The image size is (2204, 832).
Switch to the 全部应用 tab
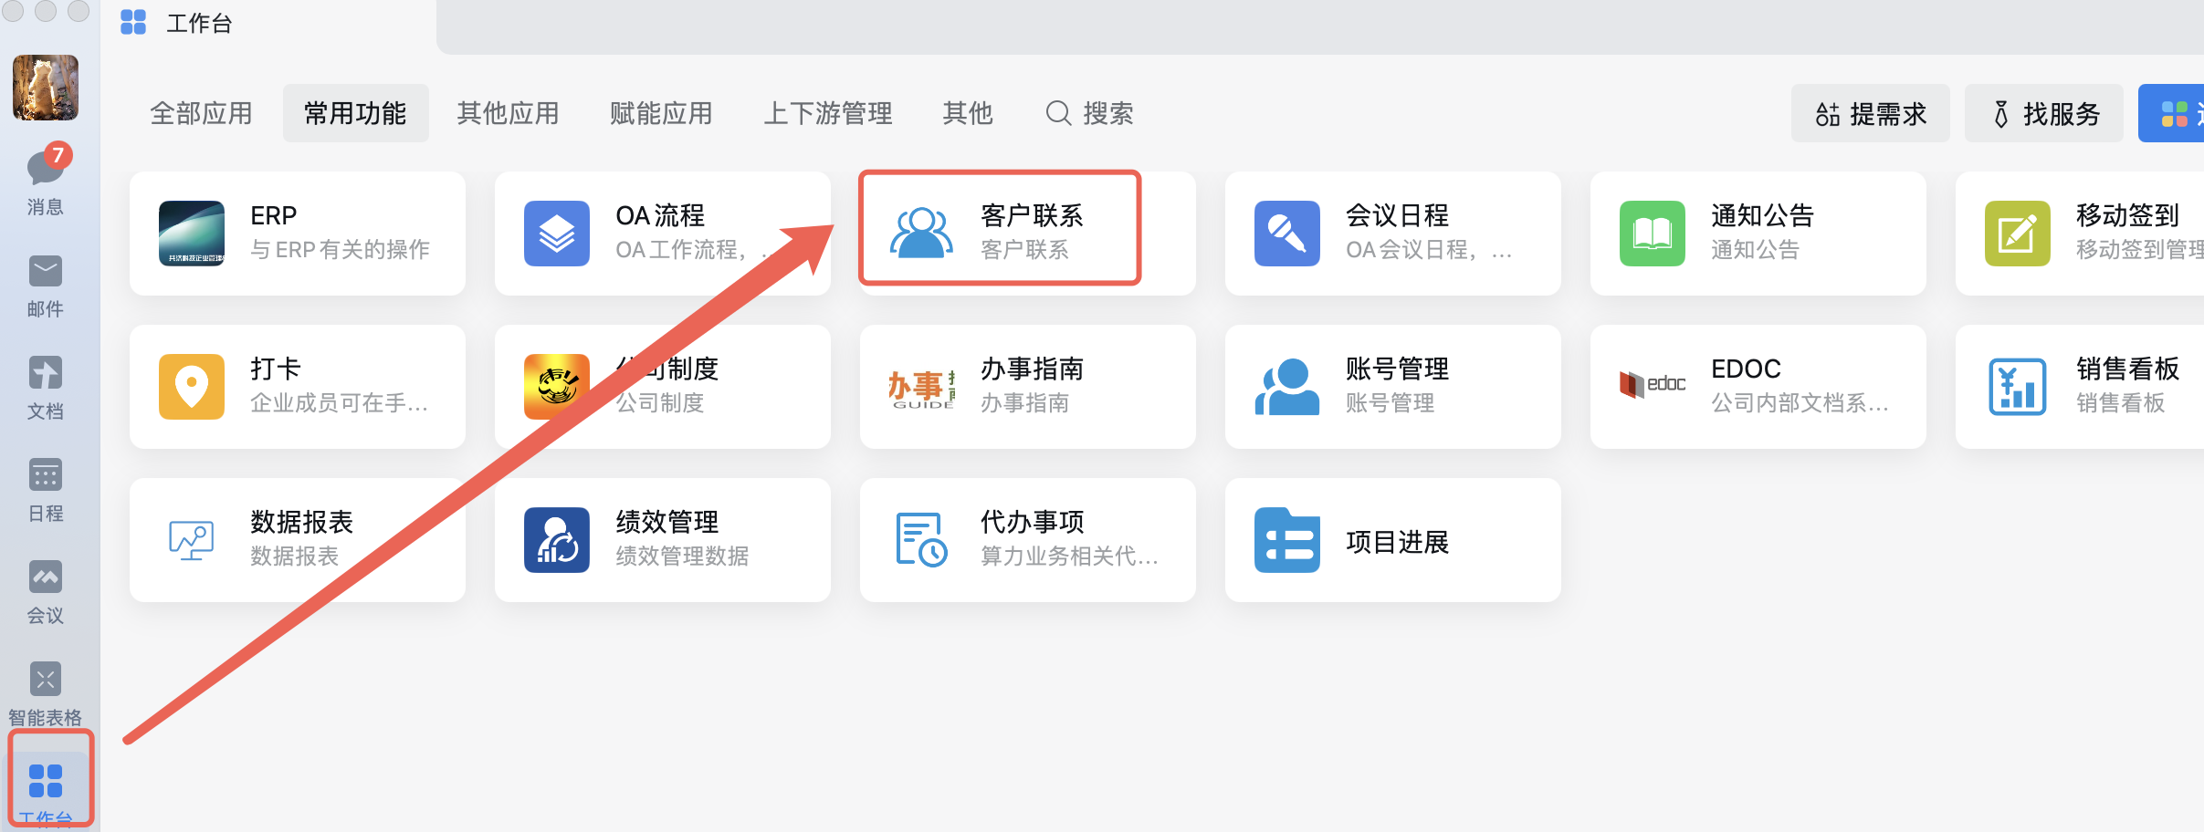coord(201,113)
